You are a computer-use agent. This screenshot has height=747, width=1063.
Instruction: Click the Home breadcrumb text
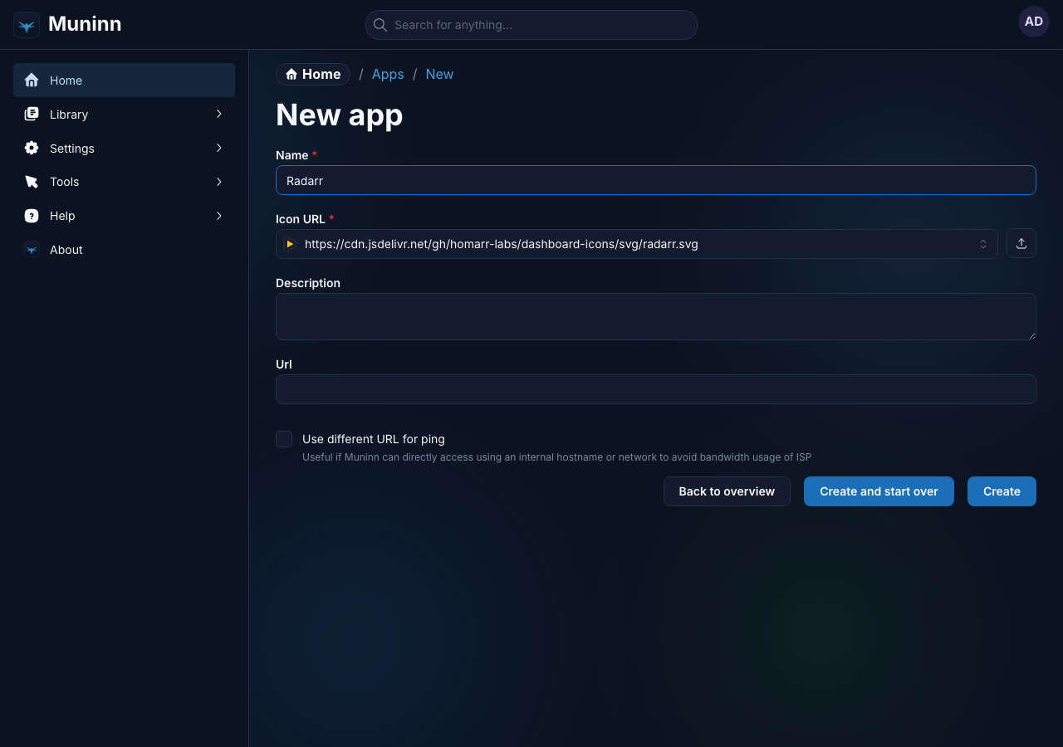pyautogui.click(x=321, y=75)
